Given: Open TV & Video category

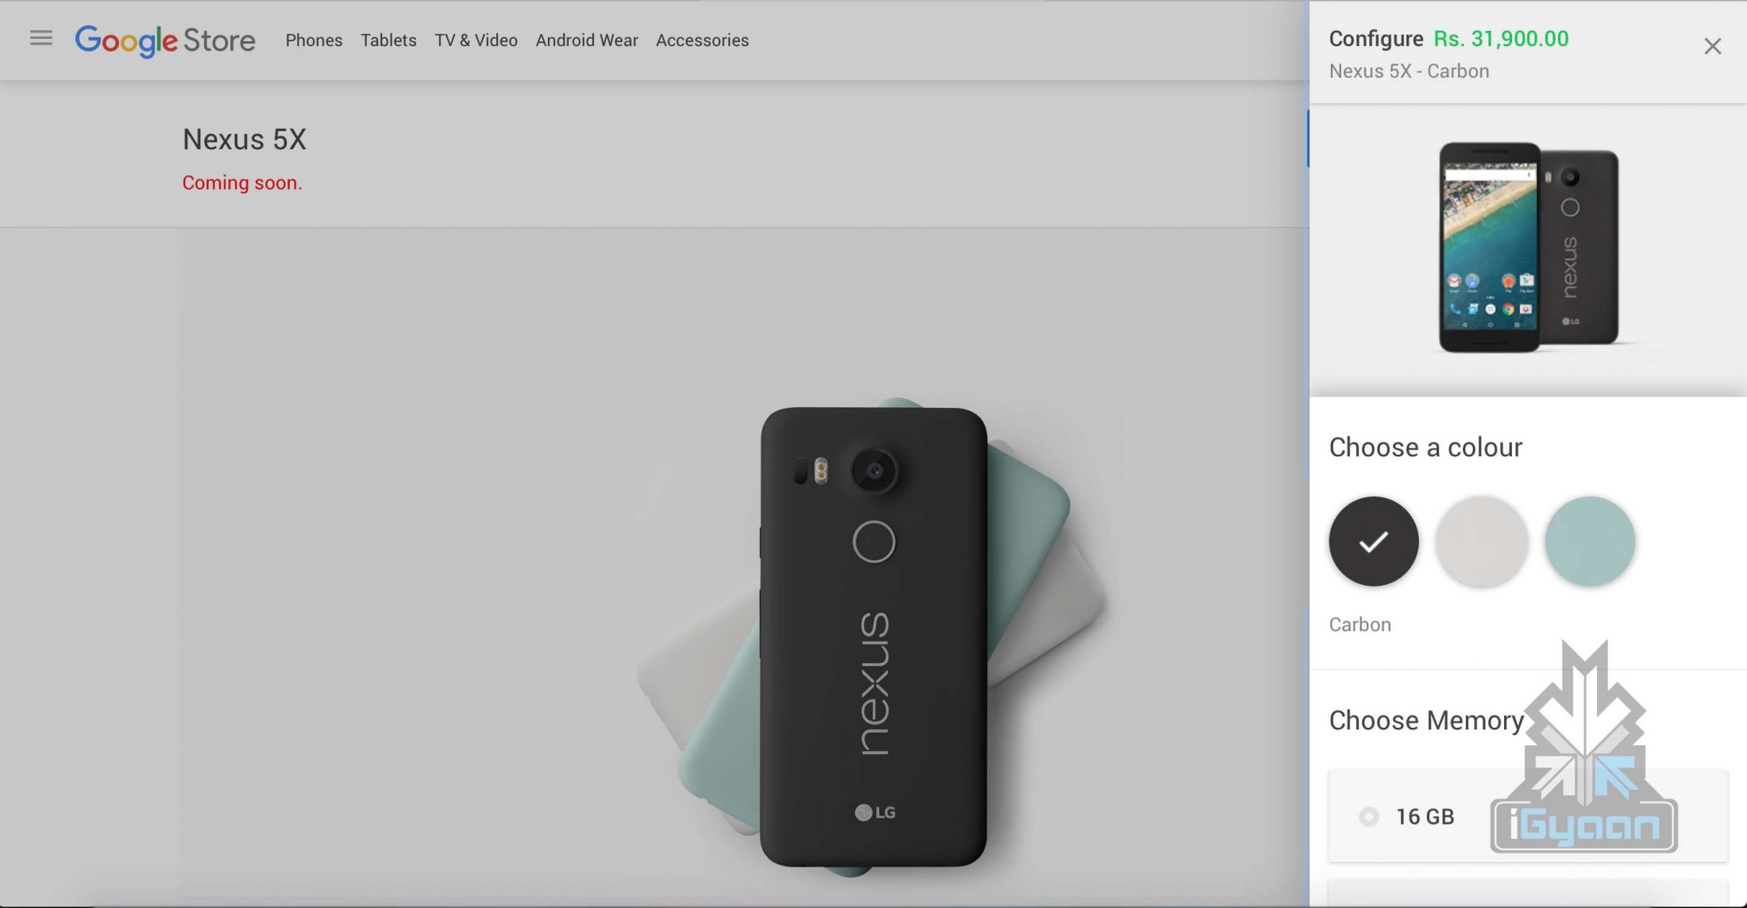Looking at the screenshot, I should tap(476, 40).
